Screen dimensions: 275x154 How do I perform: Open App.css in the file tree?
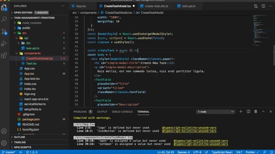point(29,68)
